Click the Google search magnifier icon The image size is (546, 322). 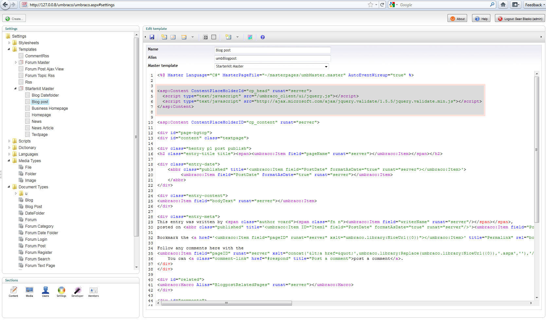[x=492, y=5]
